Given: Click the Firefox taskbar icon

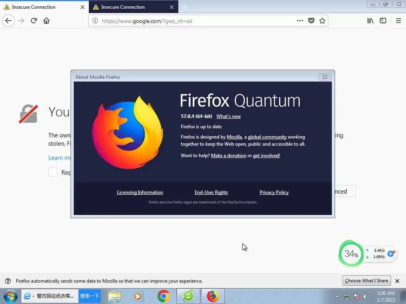Looking at the screenshot, I should click(x=213, y=296).
